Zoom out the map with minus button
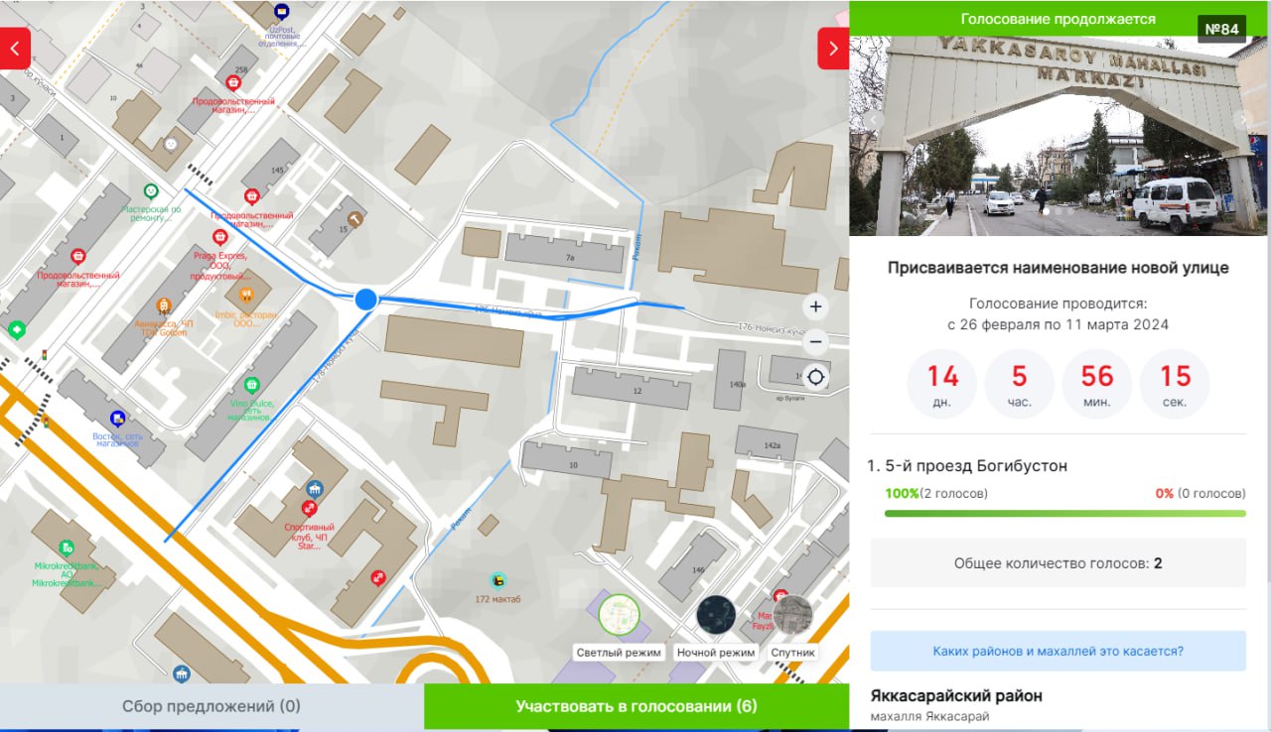The height and width of the screenshot is (732, 1271). pyautogui.click(x=815, y=342)
